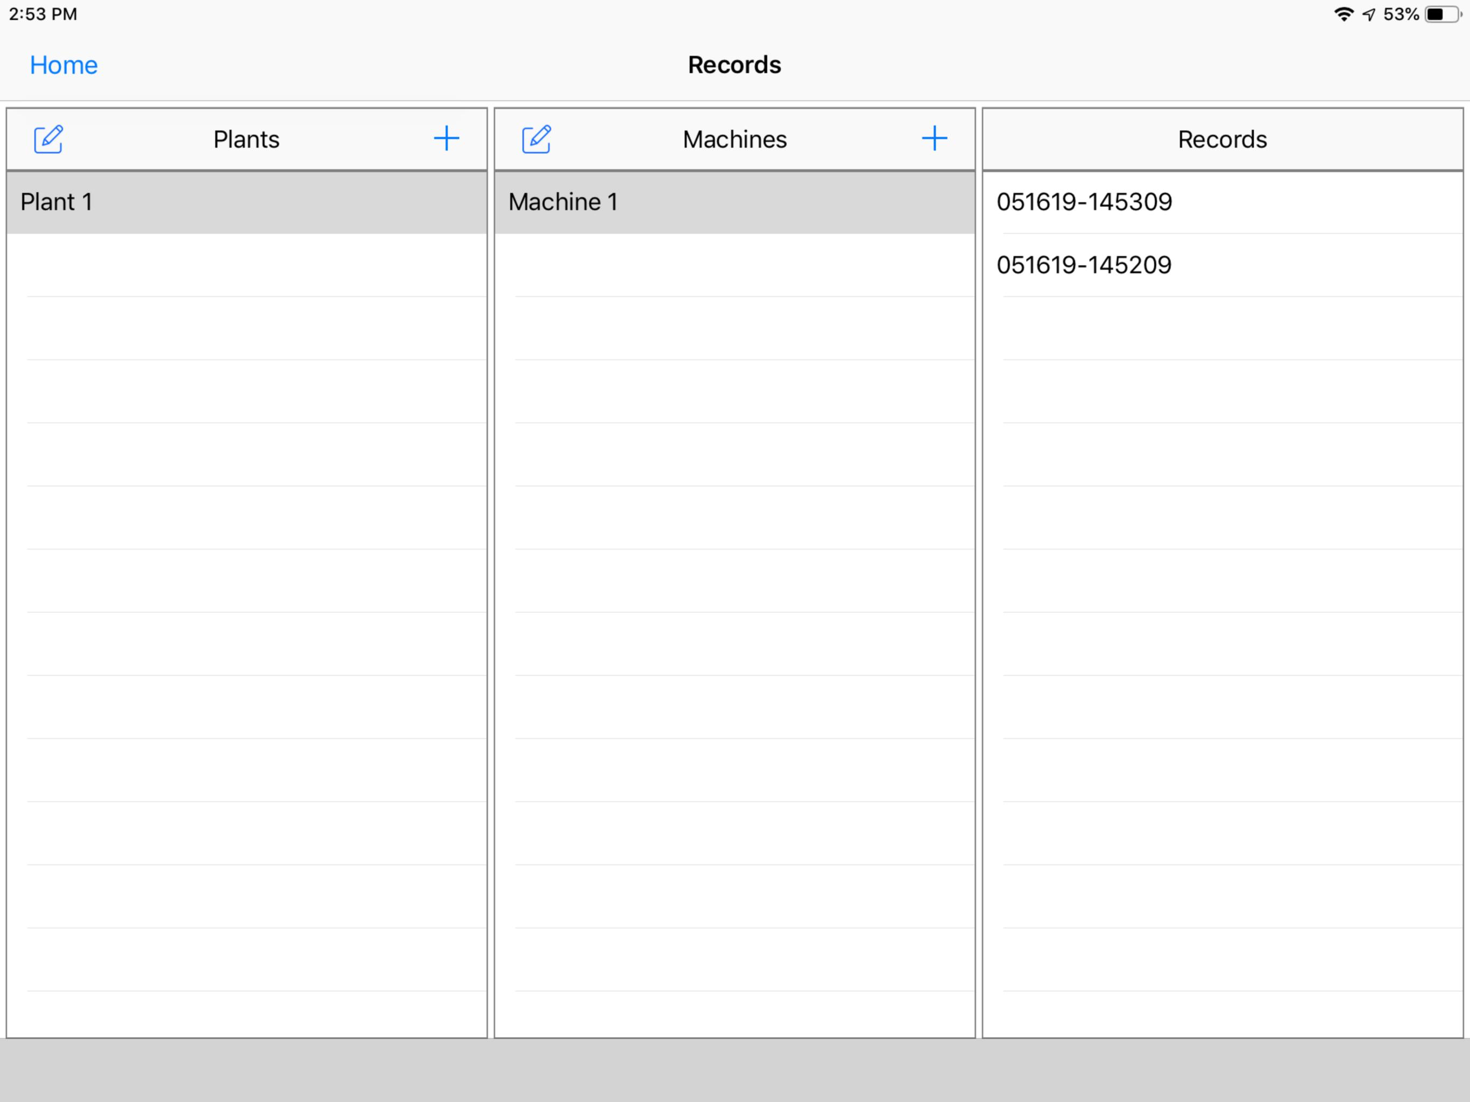Tap the 53% battery percentage
The height and width of the screenshot is (1102, 1470).
click(x=1401, y=14)
